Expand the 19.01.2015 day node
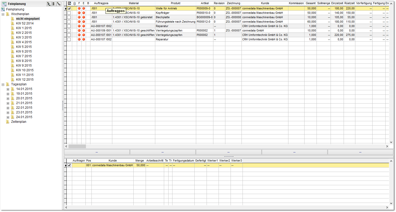The image size is (396, 212). (8, 94)
